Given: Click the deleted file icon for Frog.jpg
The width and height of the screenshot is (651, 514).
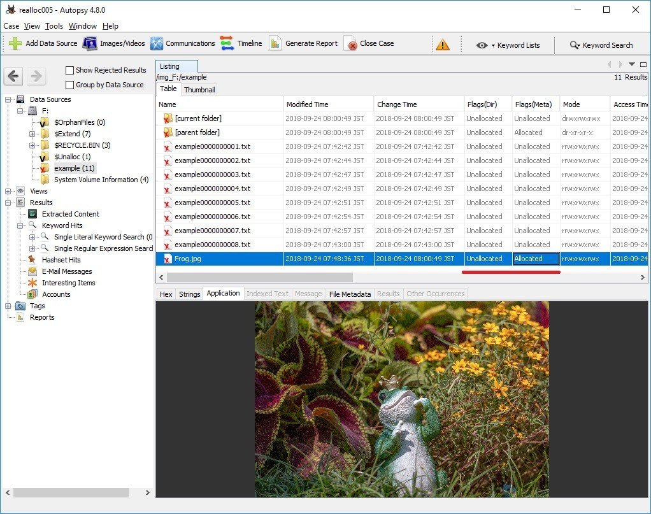Looking at the screenshot, I should pos(168,259).
